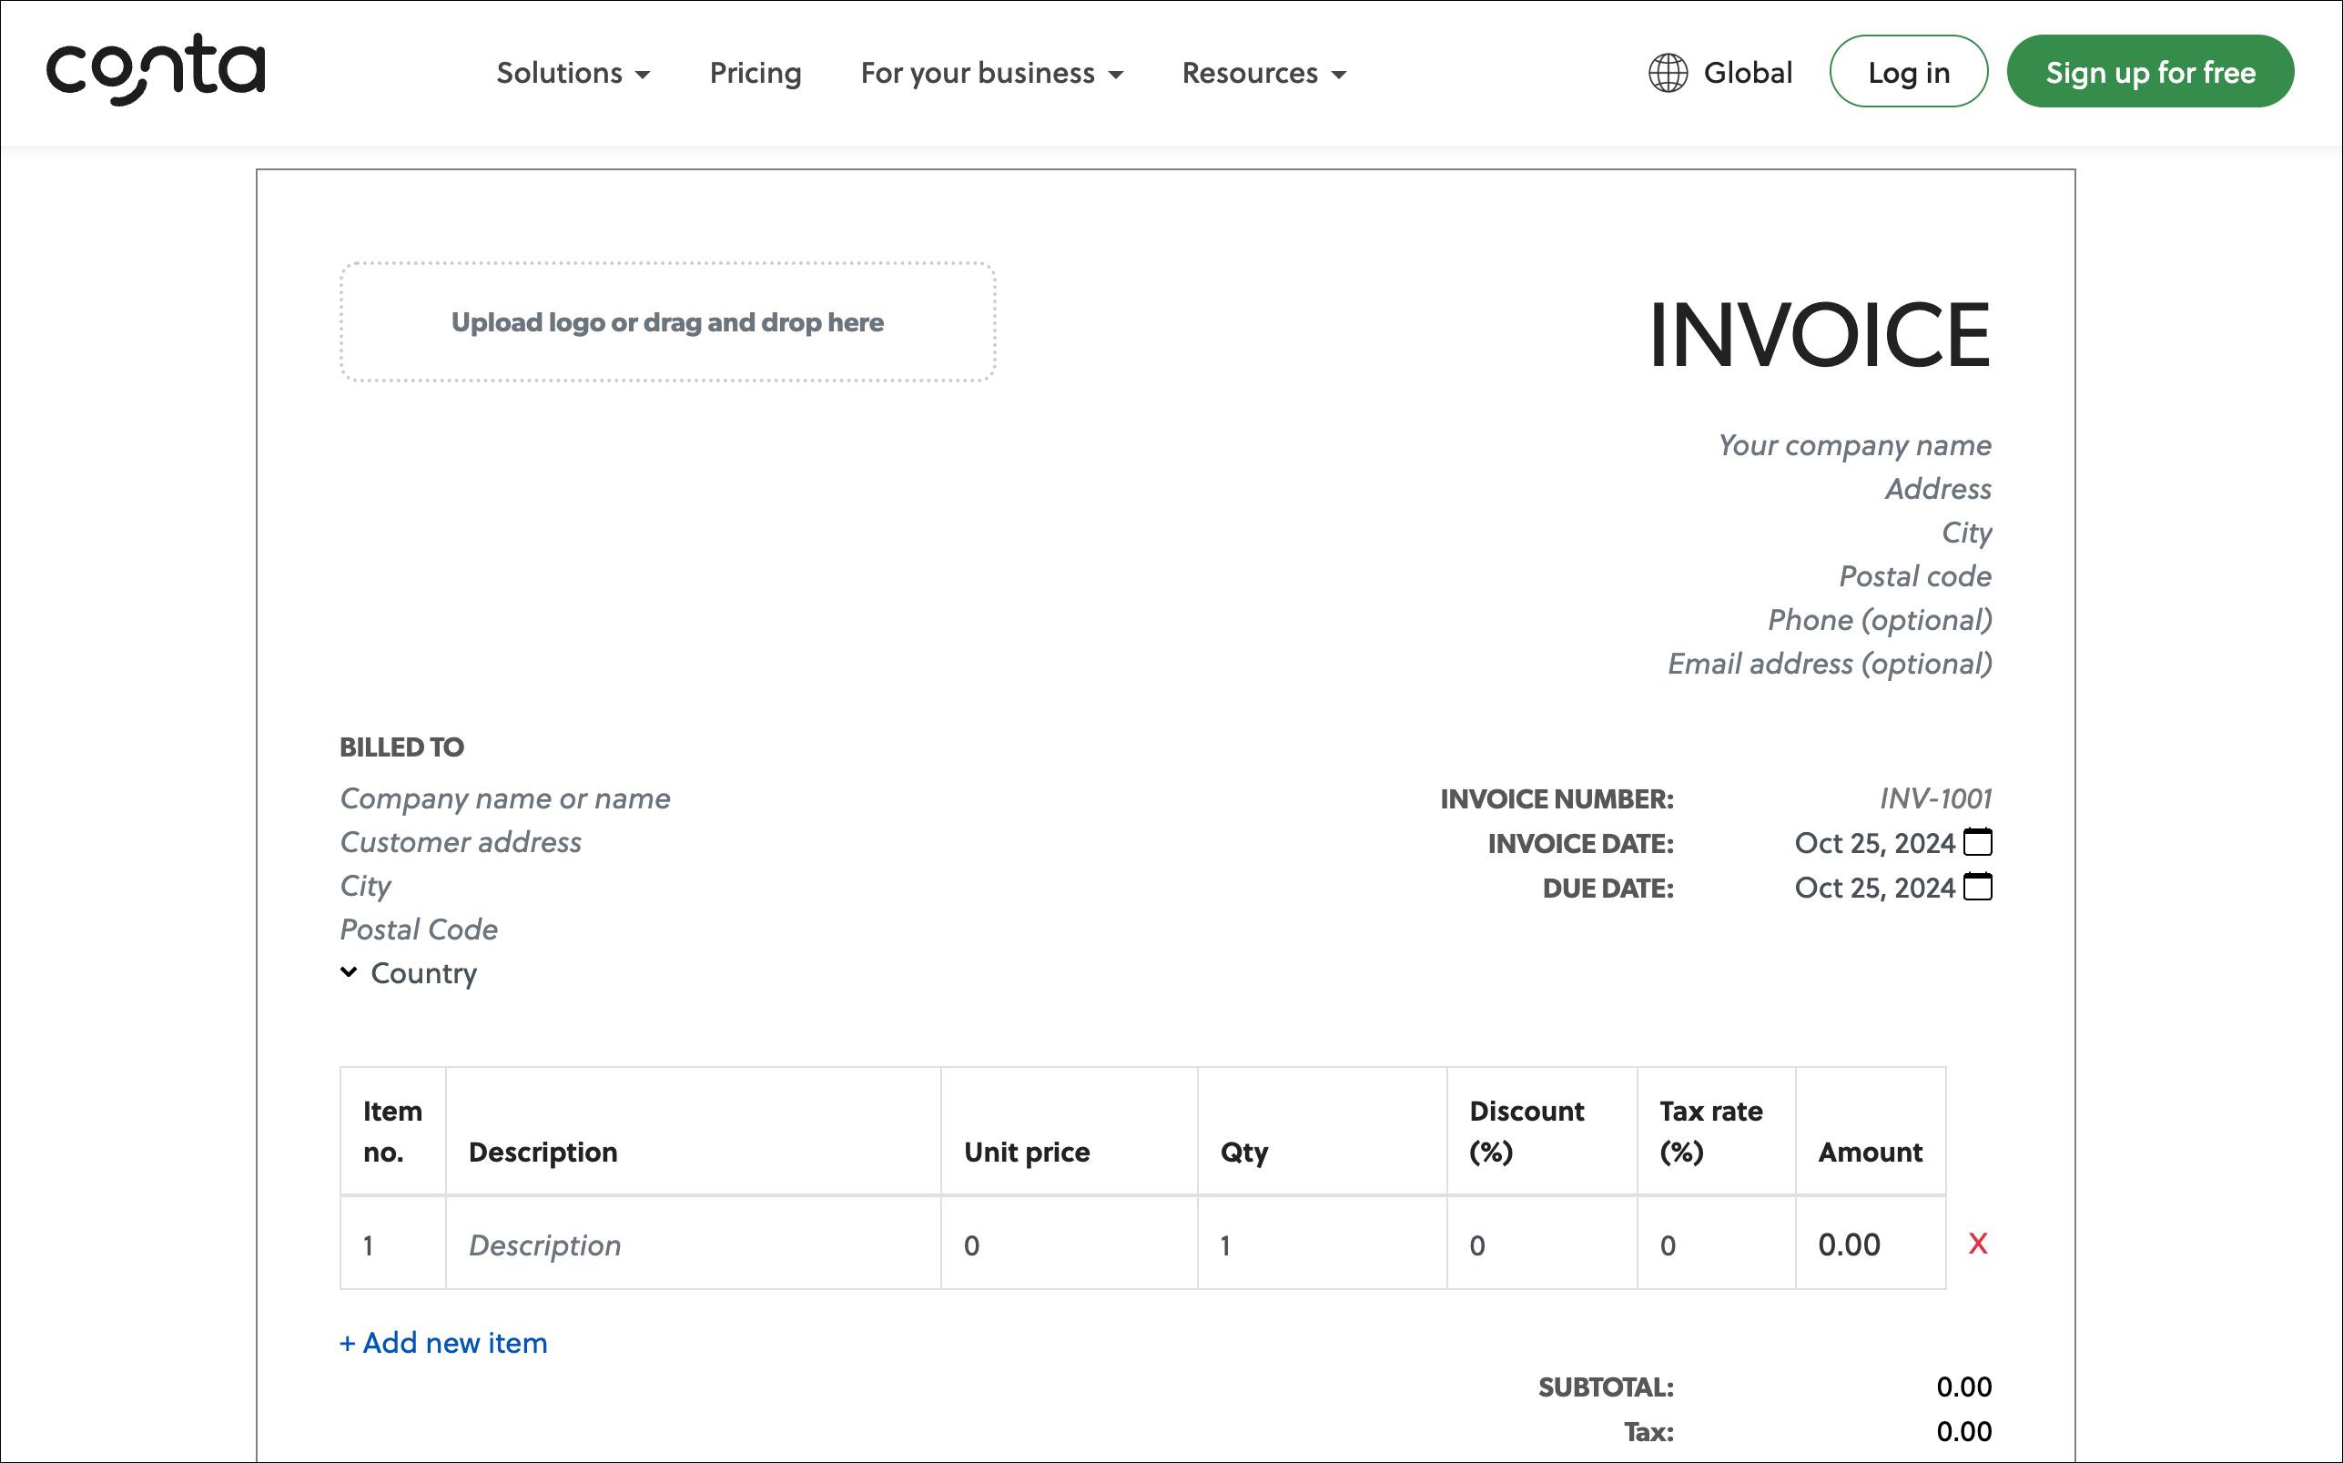Click the invoice number INV-1001 field
Screen dimensions: 2343x1463
click(1935, 798)
